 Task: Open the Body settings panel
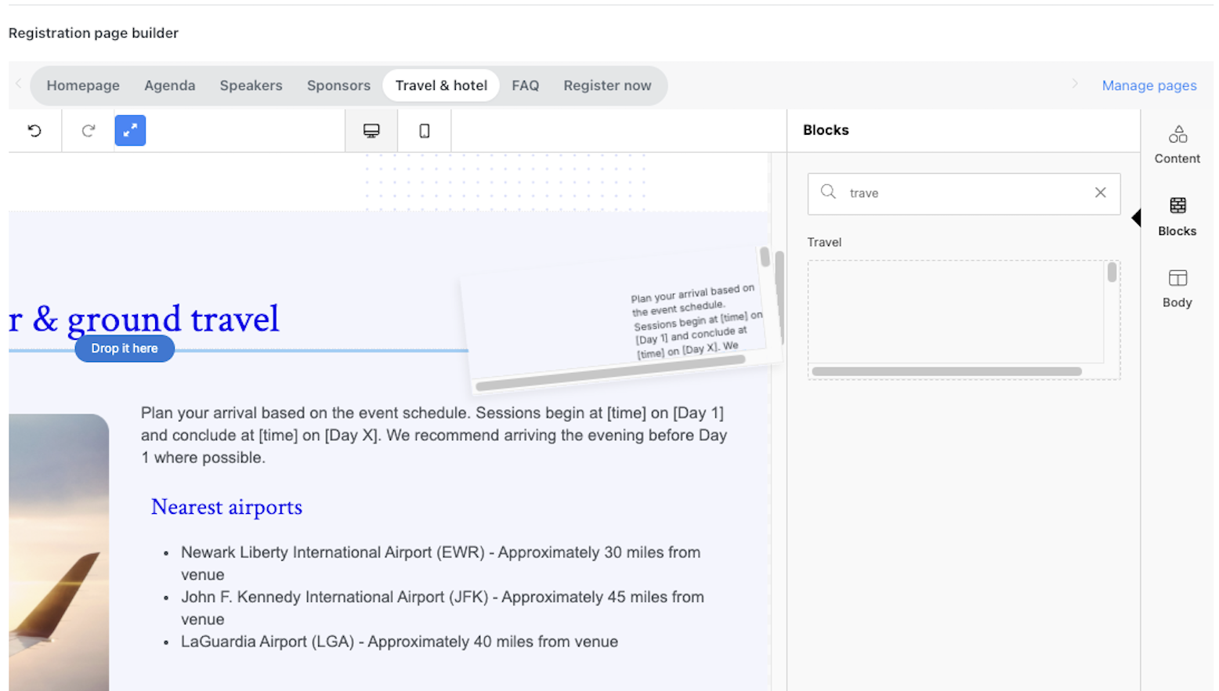pyautogui.click(x=1177, y=289)
